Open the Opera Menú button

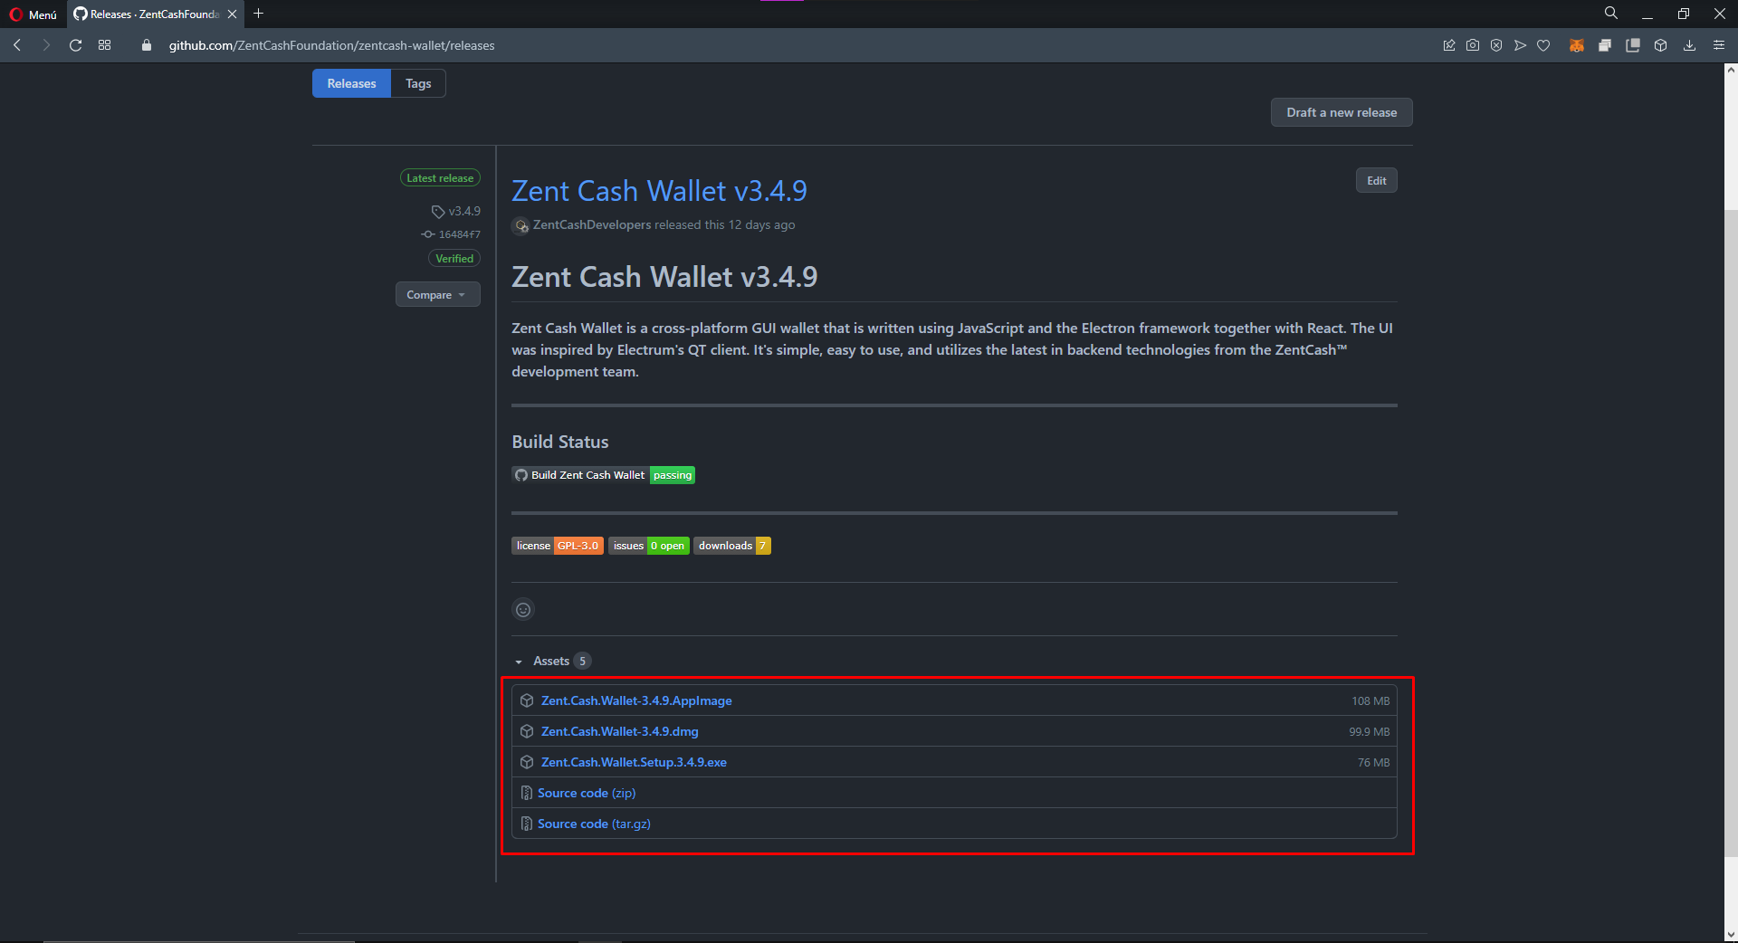(x=33, y=14)
